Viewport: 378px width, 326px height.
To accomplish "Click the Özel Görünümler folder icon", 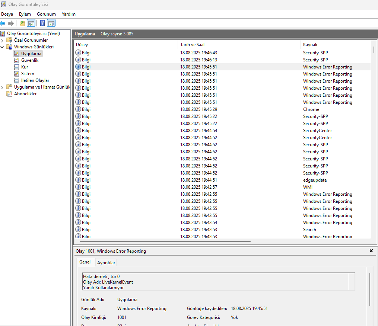I will (x=9, y=40).
